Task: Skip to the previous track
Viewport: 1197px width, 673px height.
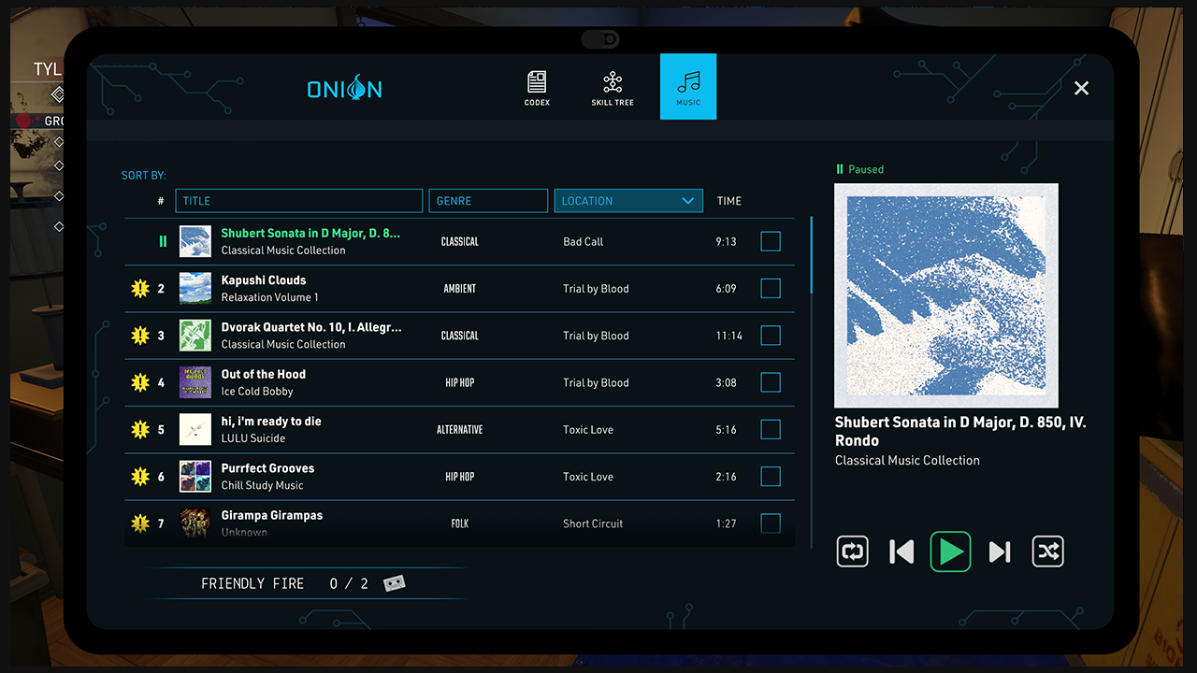Action: pos(901,551)
